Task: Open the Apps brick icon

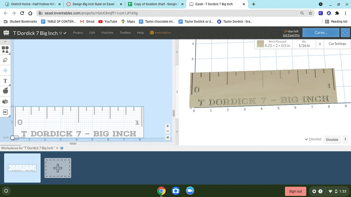Action: coord(5,102)
